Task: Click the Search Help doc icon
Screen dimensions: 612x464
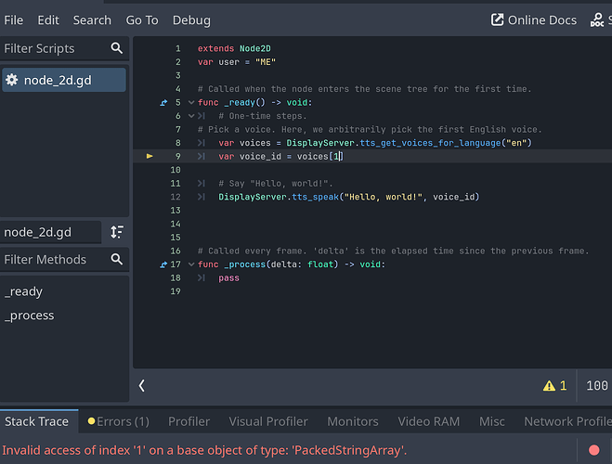Action: tap(597, 19)
